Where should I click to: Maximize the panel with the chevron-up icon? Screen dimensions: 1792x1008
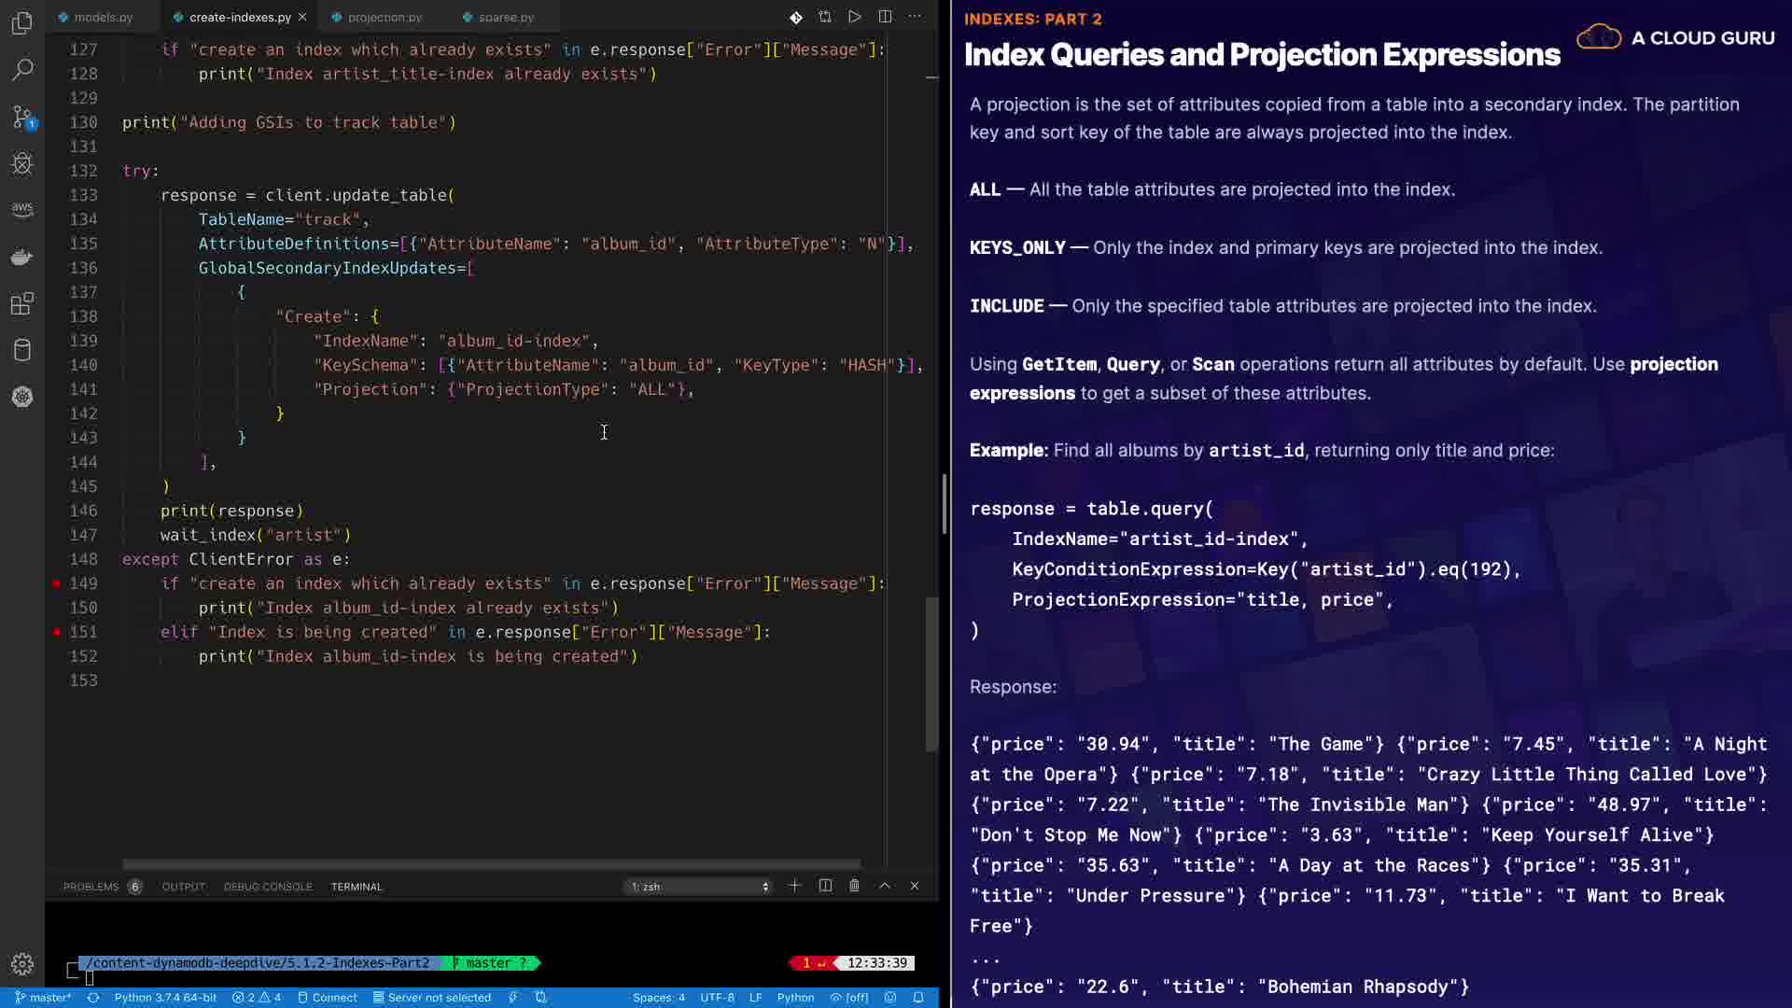coord(885,886)
